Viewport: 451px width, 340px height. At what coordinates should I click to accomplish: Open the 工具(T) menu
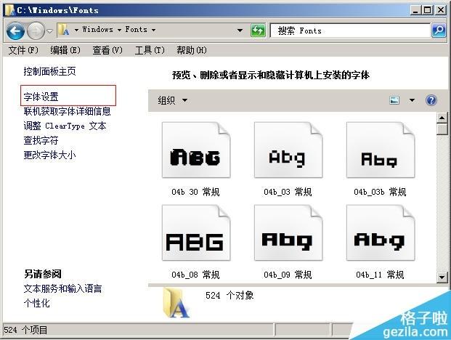point(150,50)
